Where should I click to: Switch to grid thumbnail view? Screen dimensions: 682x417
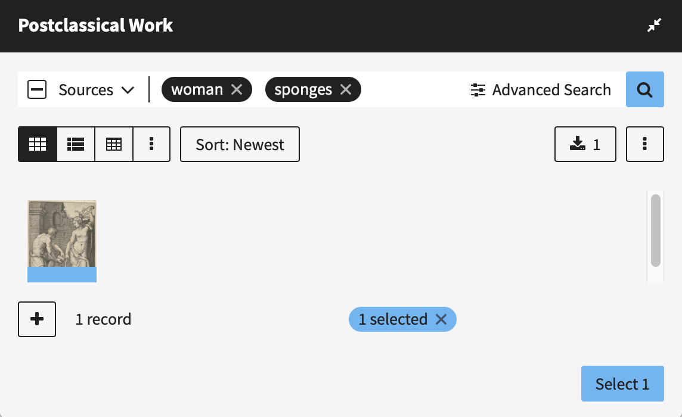[38, 144]
